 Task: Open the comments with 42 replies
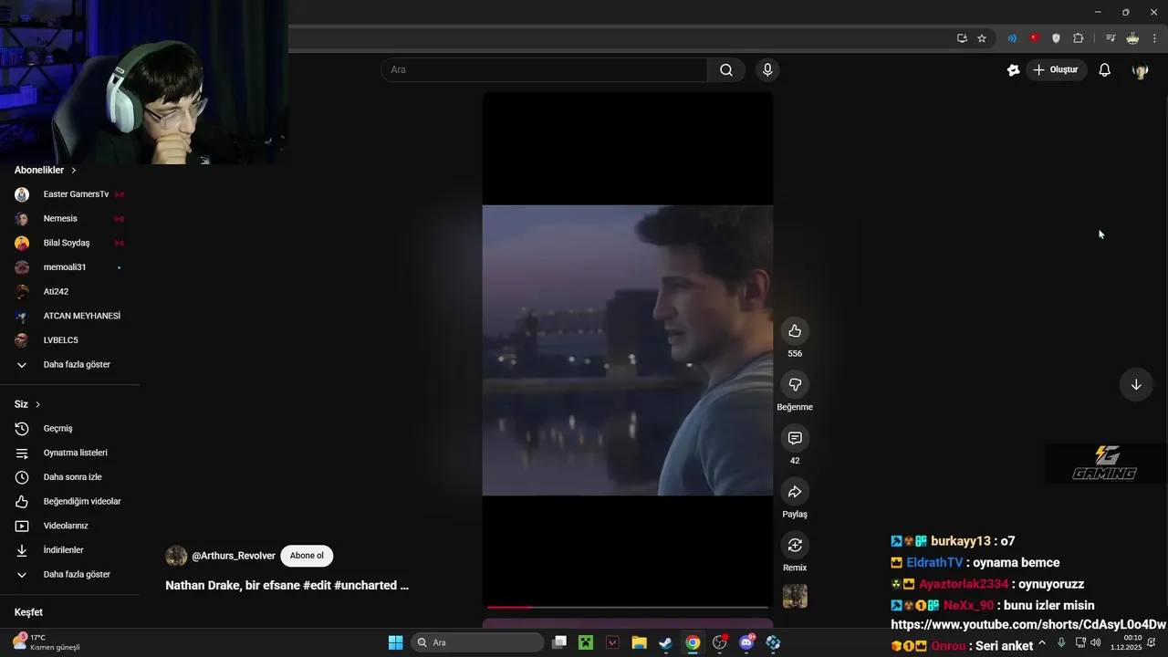click(795, 438)
